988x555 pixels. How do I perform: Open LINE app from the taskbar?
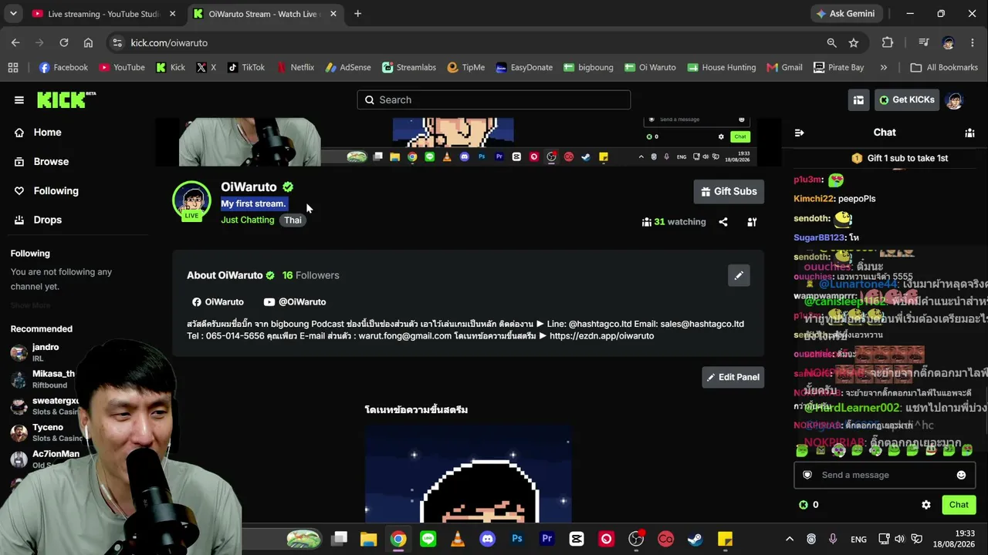tap(428, 539)
